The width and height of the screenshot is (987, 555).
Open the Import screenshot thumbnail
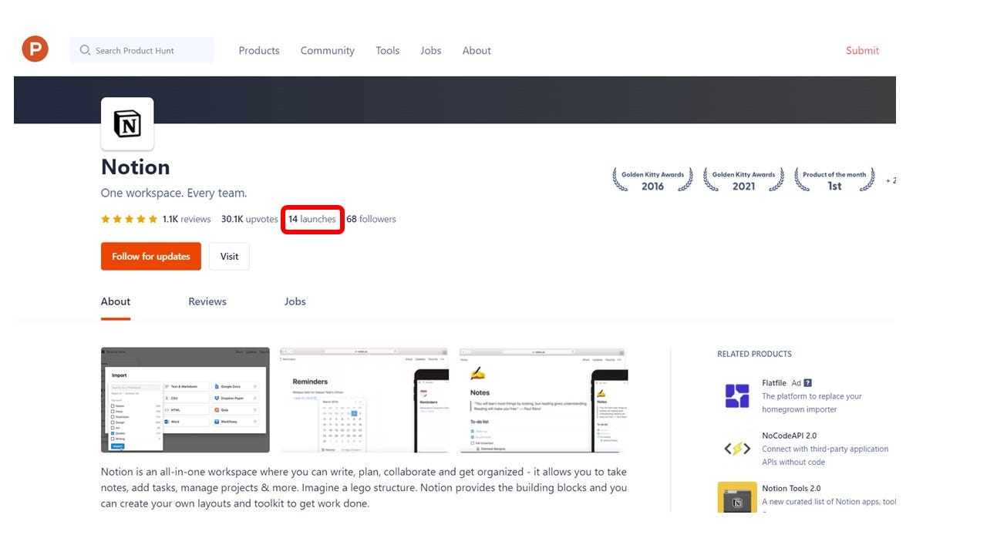pyautogui.click(x=185, y=399)
